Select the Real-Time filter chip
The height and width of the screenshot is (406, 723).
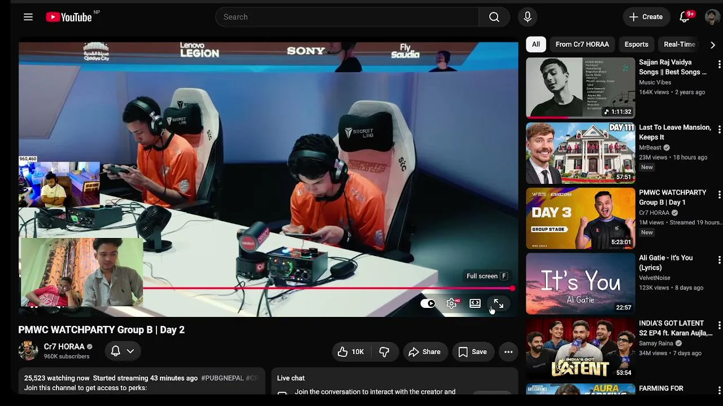tap(679, 45)
